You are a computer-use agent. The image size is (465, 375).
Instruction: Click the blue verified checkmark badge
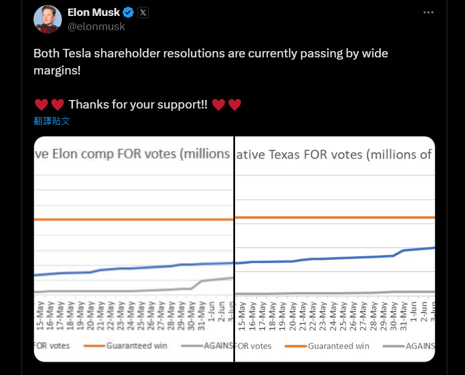tap(129, 13)
